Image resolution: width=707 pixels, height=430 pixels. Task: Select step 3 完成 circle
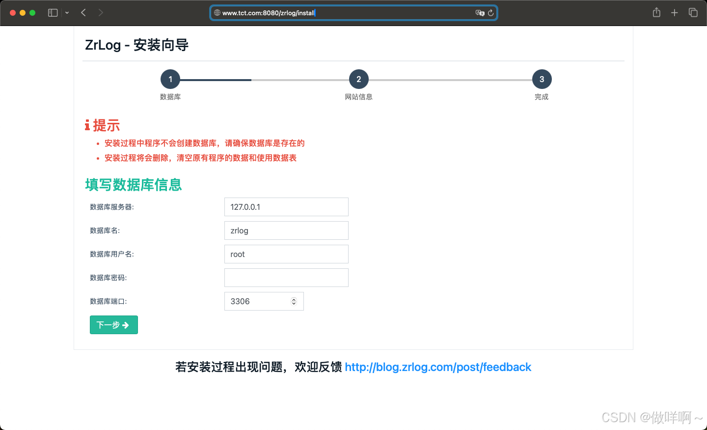pyautogui.click(x=542, y=79)
